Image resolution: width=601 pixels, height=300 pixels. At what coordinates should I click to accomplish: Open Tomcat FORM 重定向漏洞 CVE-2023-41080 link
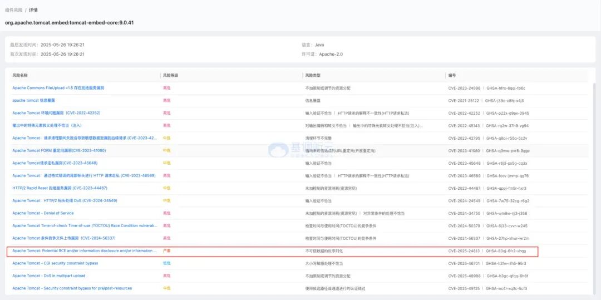tap(59, 150)
